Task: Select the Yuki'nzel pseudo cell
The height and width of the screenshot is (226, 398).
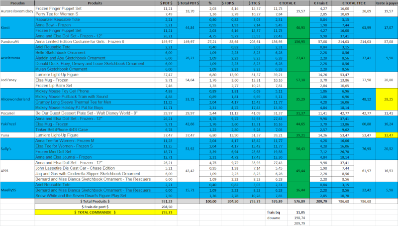Action: click(17, 124)
